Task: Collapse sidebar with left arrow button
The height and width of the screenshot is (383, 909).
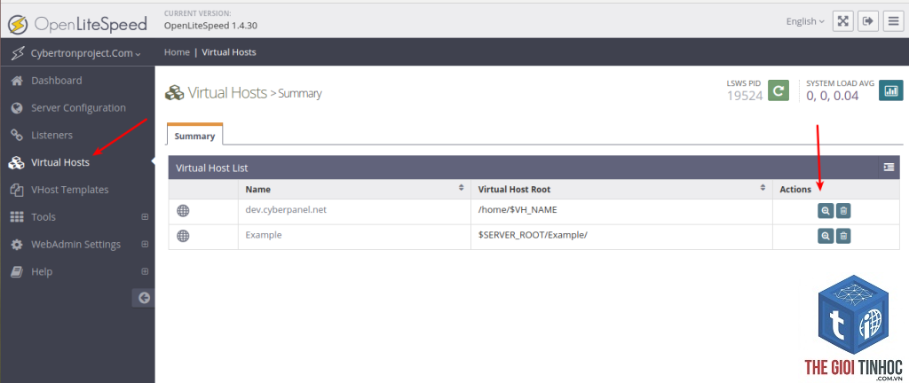Action: (x=144, y=298)
